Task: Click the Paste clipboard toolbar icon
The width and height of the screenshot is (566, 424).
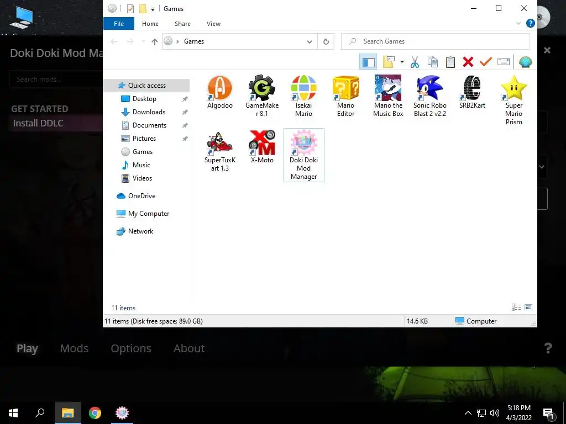Action: pyautogui.click(x=450, y=62)
